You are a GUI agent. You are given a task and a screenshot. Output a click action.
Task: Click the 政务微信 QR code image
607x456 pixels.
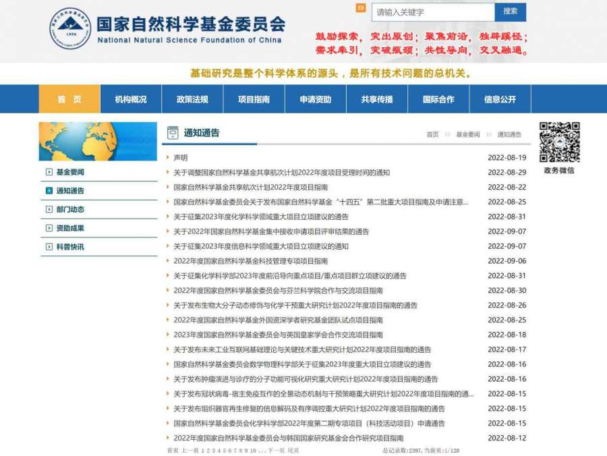(x=559, y=142)
